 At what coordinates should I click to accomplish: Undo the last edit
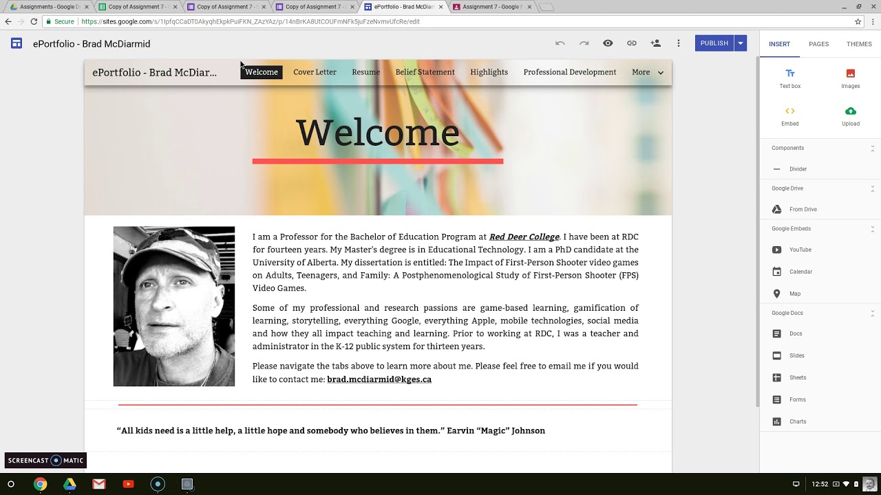[x=560, y=43]
